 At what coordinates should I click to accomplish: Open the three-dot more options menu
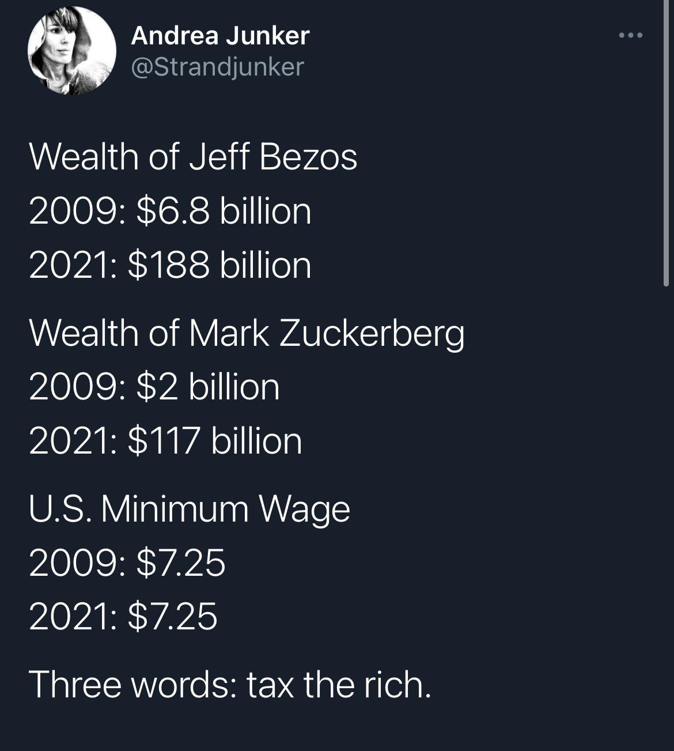pos(630,36)
